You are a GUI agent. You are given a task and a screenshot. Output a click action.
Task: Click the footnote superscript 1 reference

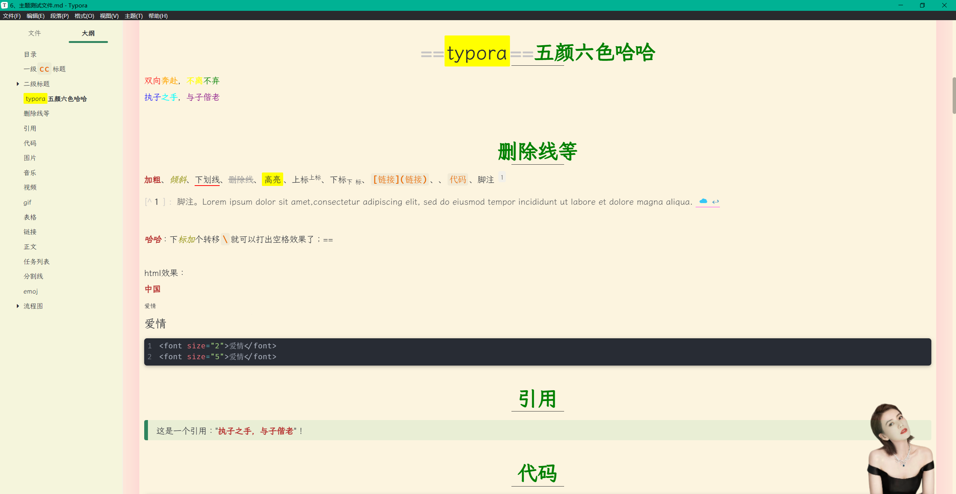(x=502, y=177)
